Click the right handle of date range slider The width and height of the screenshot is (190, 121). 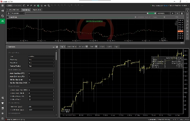point(155,13)
